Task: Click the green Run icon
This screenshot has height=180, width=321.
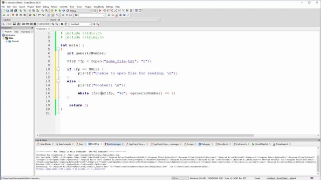Action: click(56, 10)
